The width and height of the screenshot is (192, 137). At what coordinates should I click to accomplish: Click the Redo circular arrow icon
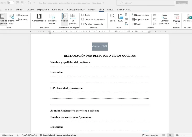coord(29,3)
